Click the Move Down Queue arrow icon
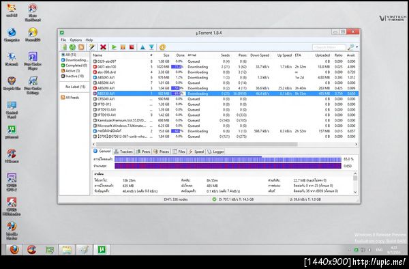409x269 pixels. (x=151, y=47)
